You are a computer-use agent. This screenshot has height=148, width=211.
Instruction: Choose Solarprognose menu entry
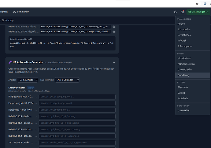point(185,46)
